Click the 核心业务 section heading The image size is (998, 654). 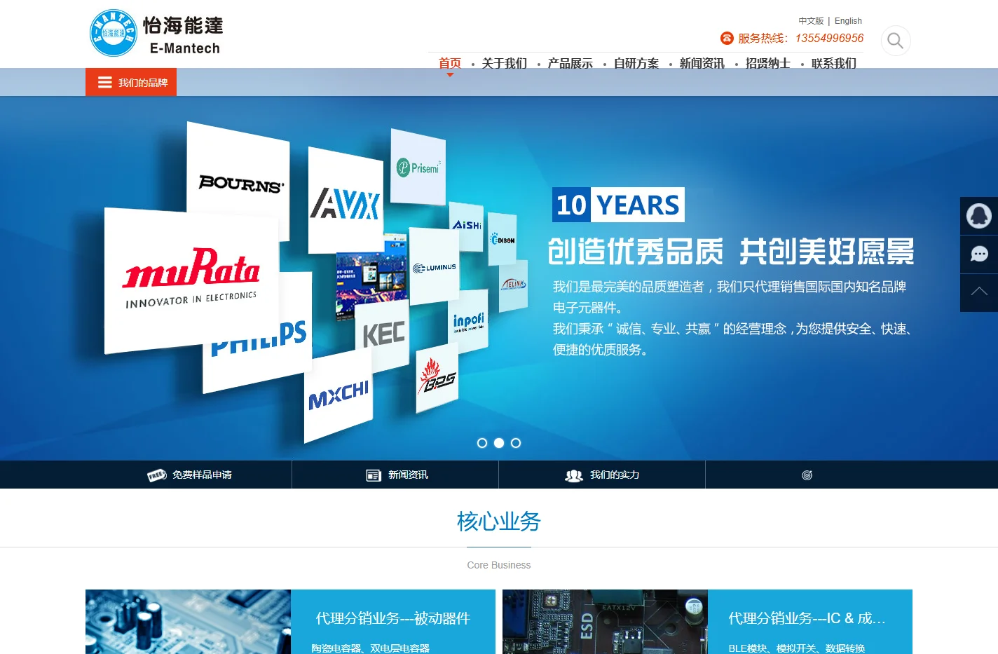(499, 522)
